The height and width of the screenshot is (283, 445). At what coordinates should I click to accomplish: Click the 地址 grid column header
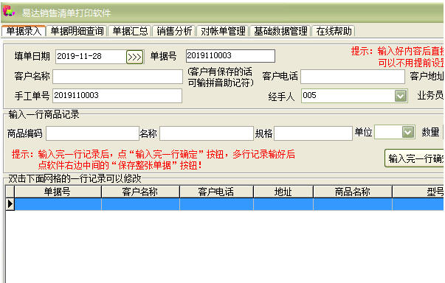tap(283, 192)
